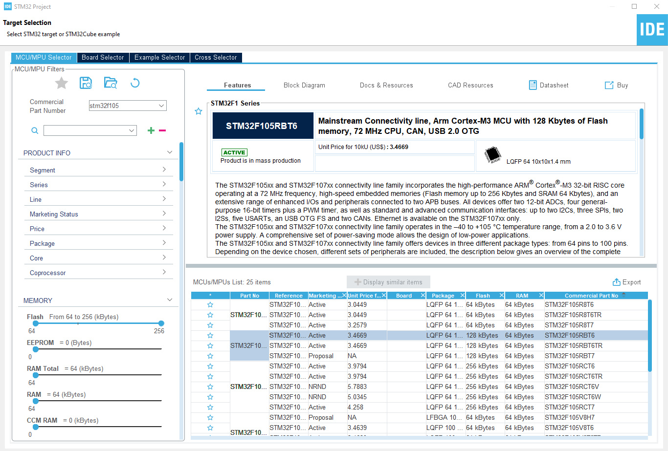Image resolution: width=668 pixels, height=451 pixels.
Task: Click the Export icon above the MCU list
Action: (x=617, y=282)
